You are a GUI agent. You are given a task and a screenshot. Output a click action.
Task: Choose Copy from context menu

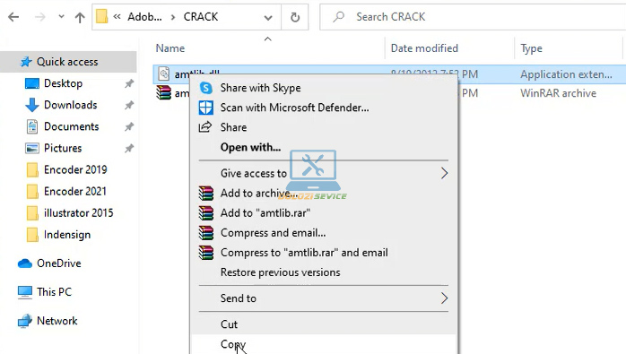233,344
